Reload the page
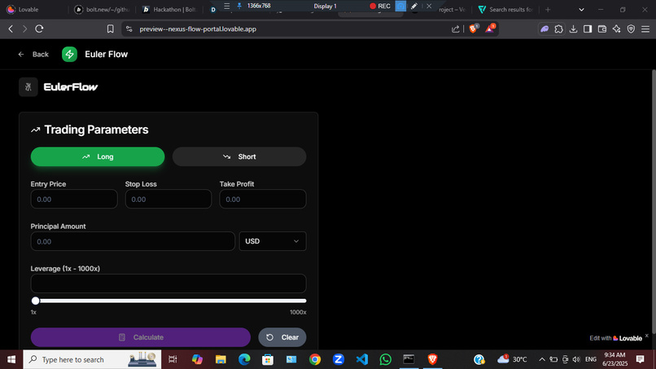656x369 pixels. click(x=39, y=29)
